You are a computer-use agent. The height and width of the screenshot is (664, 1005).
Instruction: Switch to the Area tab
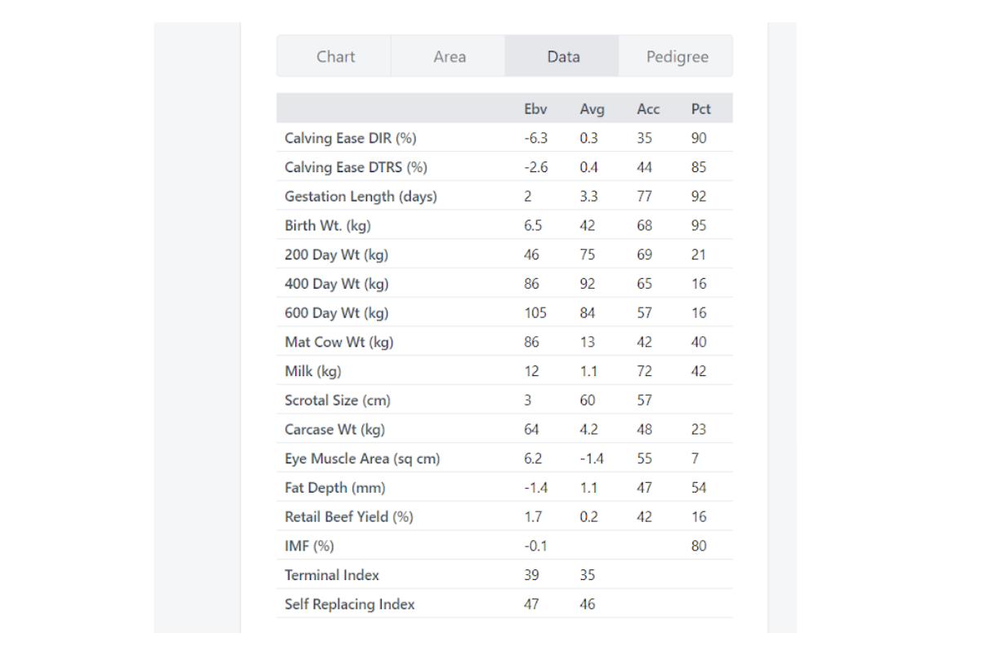coord(447,56)
